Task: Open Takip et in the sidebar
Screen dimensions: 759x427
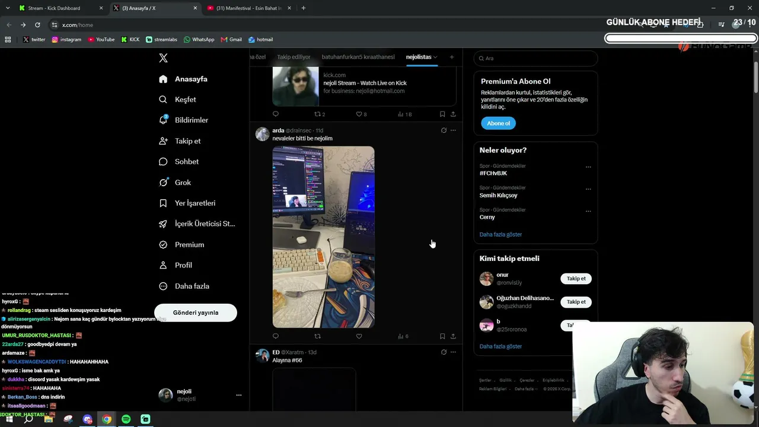Action: click(180, 141)
